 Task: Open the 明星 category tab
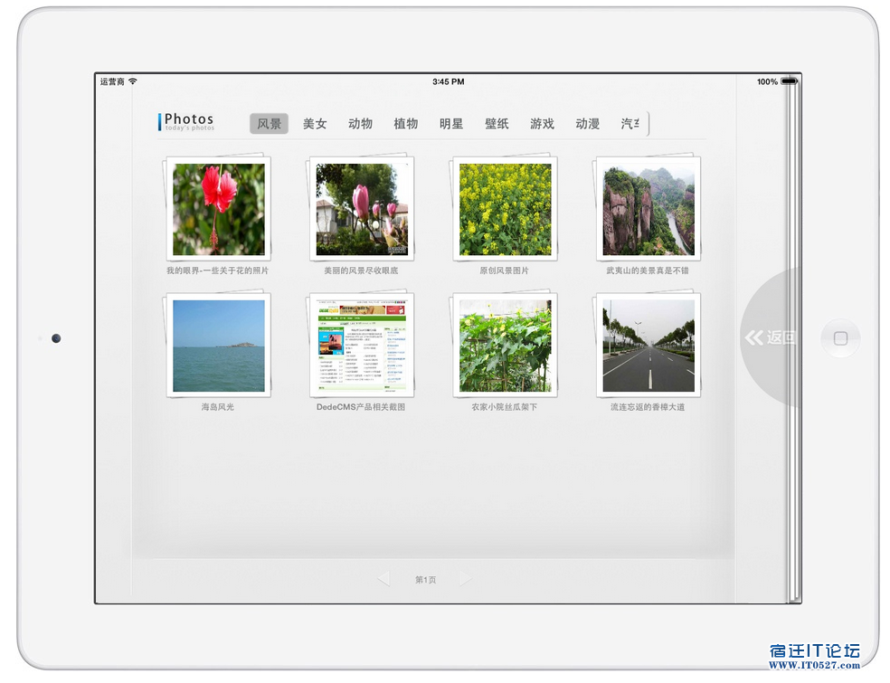click(x=450, y=124)
